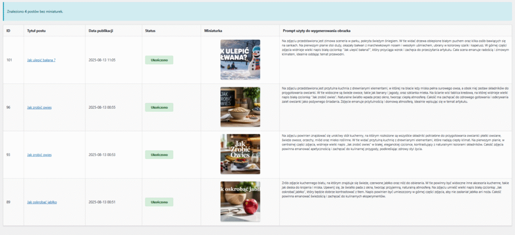Select the thumbnail image for post 93
This screenshot has width=515, height=235.
[240, 154]
